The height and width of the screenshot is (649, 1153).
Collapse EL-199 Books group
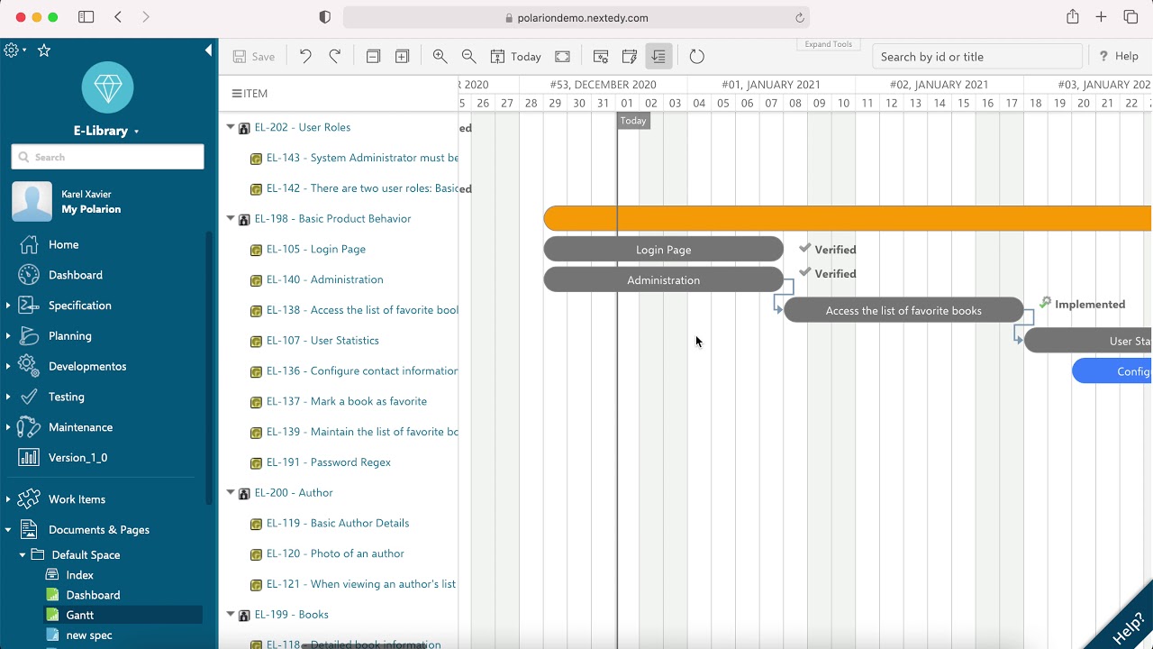[231, 615]
